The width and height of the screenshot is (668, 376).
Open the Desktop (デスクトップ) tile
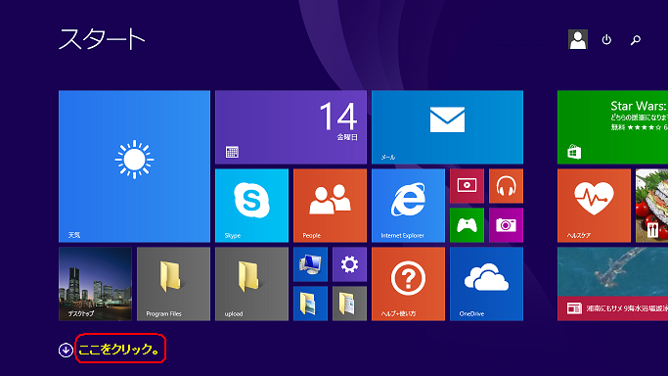95,284
